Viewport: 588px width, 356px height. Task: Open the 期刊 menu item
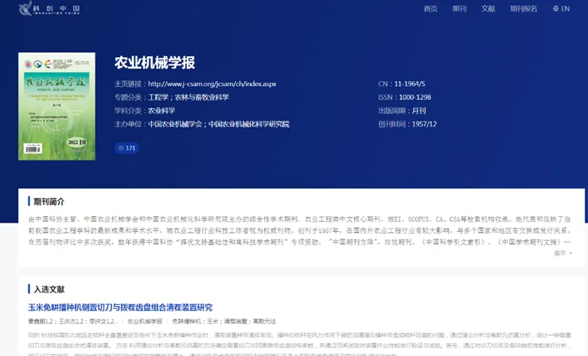coord(459,9)
